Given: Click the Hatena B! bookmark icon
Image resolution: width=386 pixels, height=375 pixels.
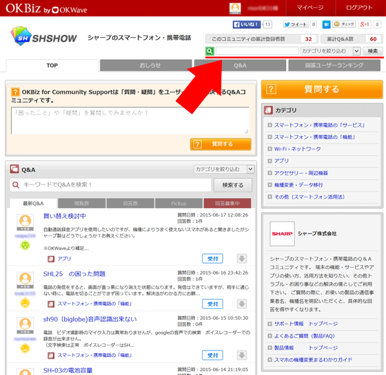Looking at the screenshot, I should (x=327, y=24).
